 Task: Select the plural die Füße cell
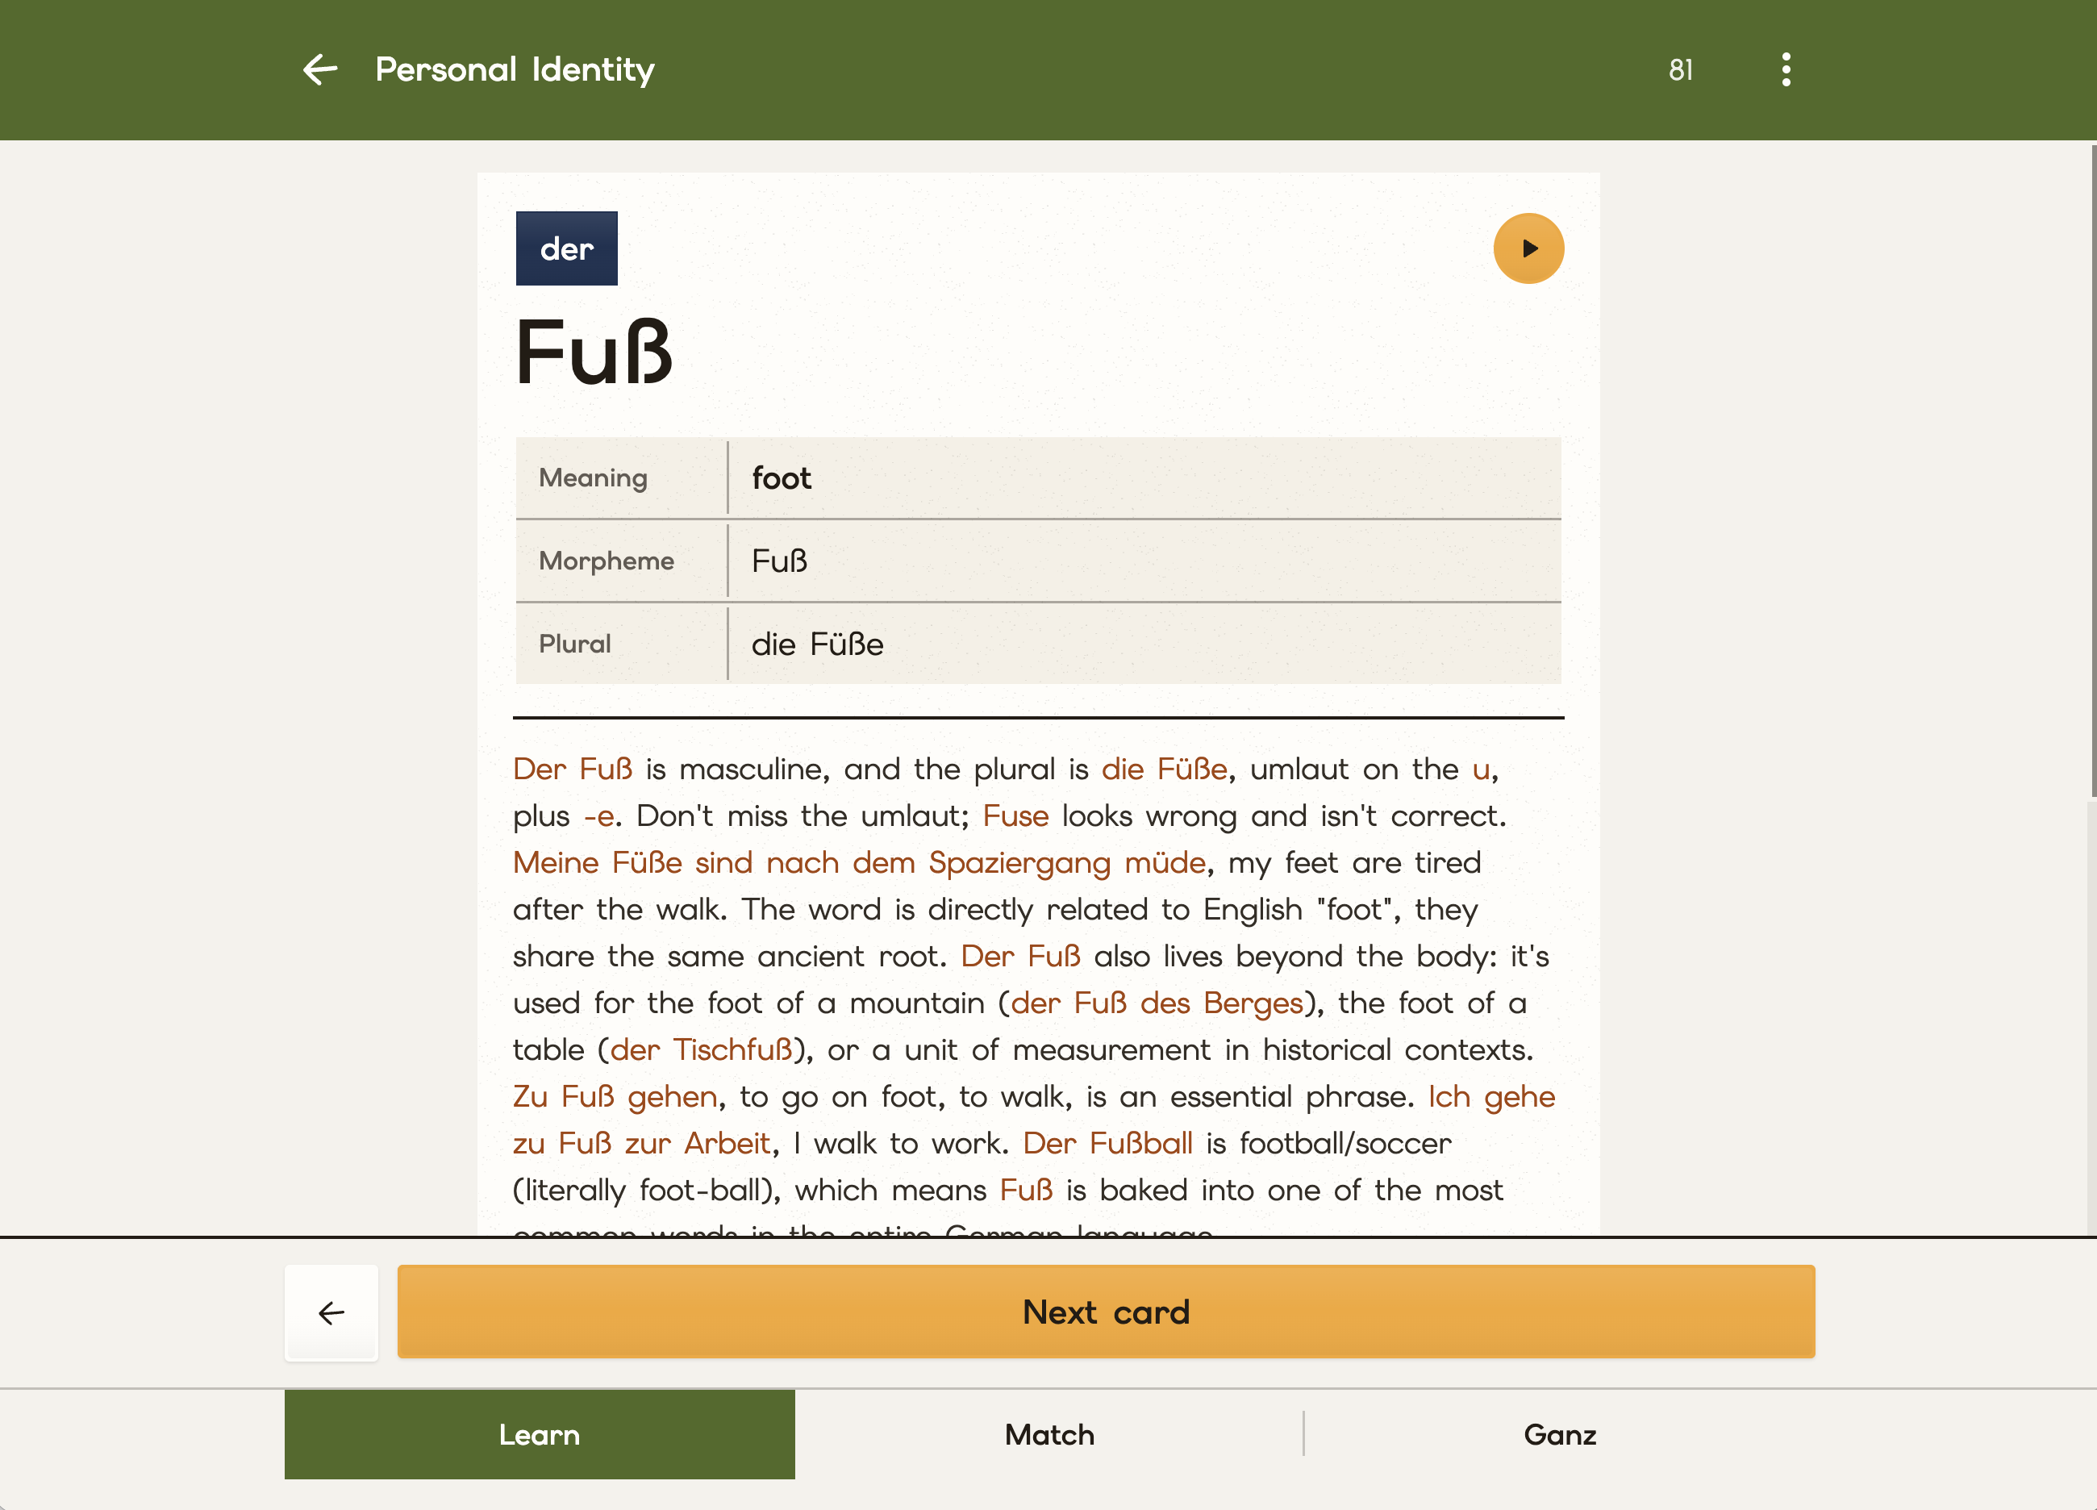point(1144,644)
